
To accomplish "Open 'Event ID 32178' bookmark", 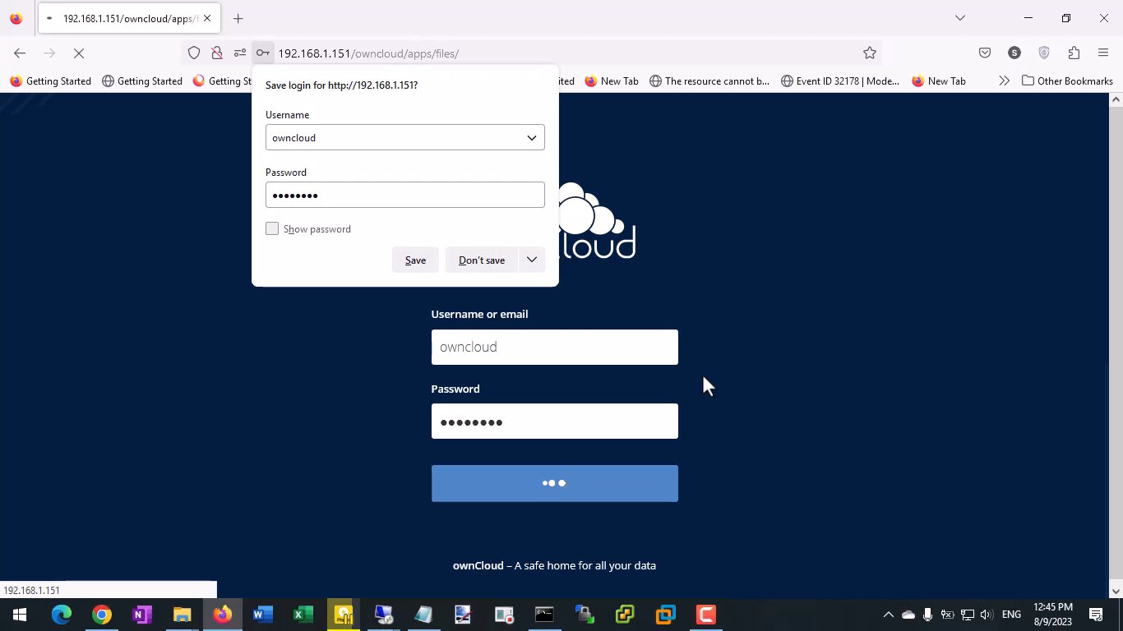I will pos(840,81).
